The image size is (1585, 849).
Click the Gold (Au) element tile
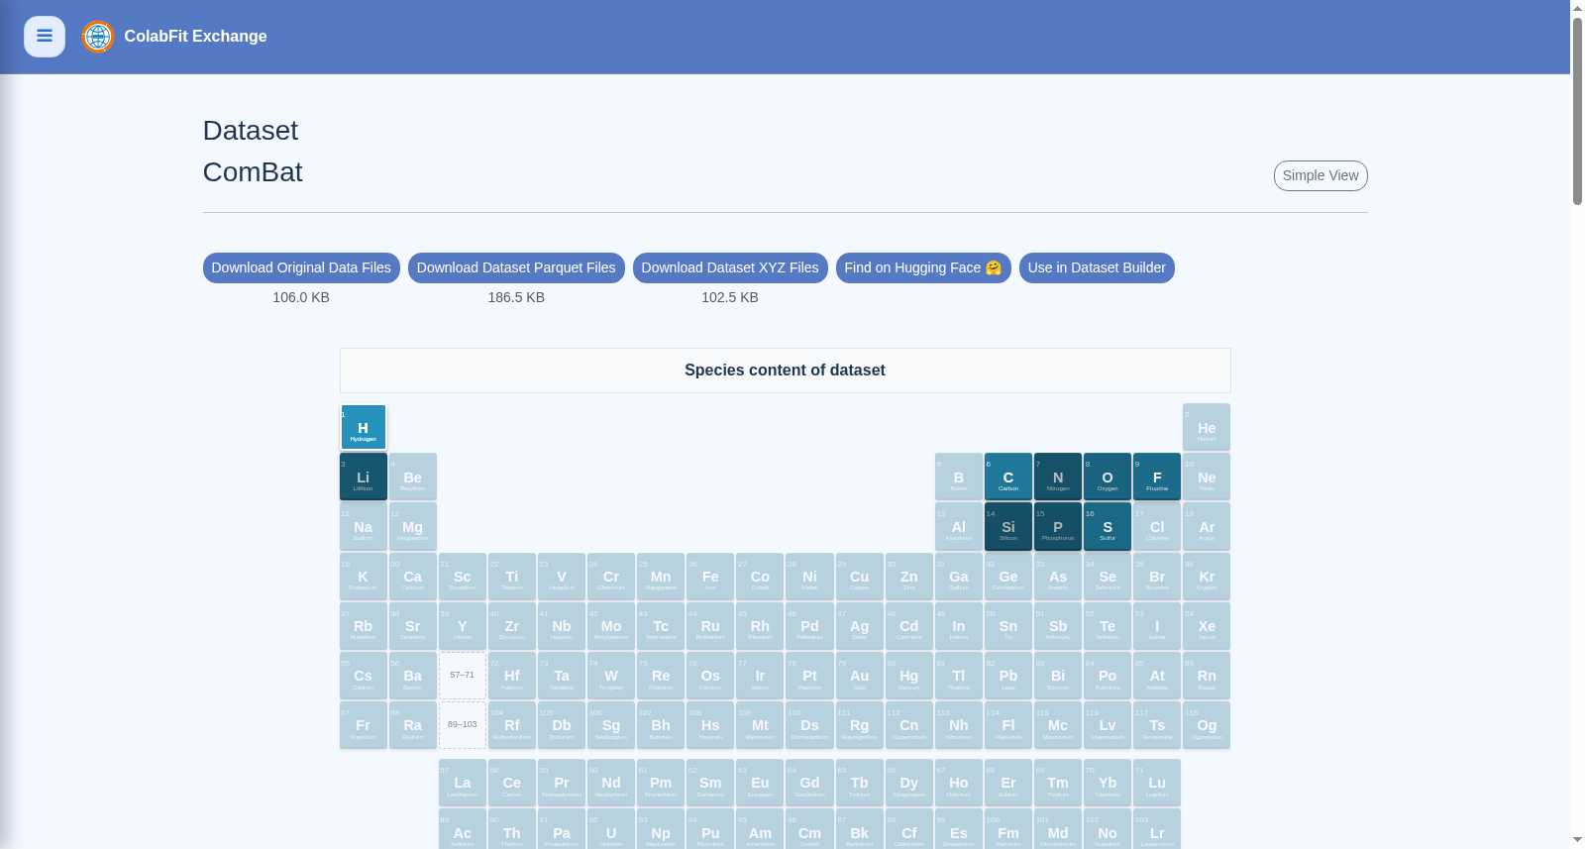860,676
